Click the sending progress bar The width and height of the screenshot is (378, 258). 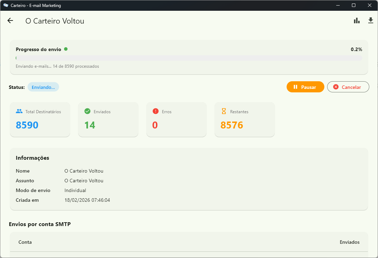pos(189,58)
